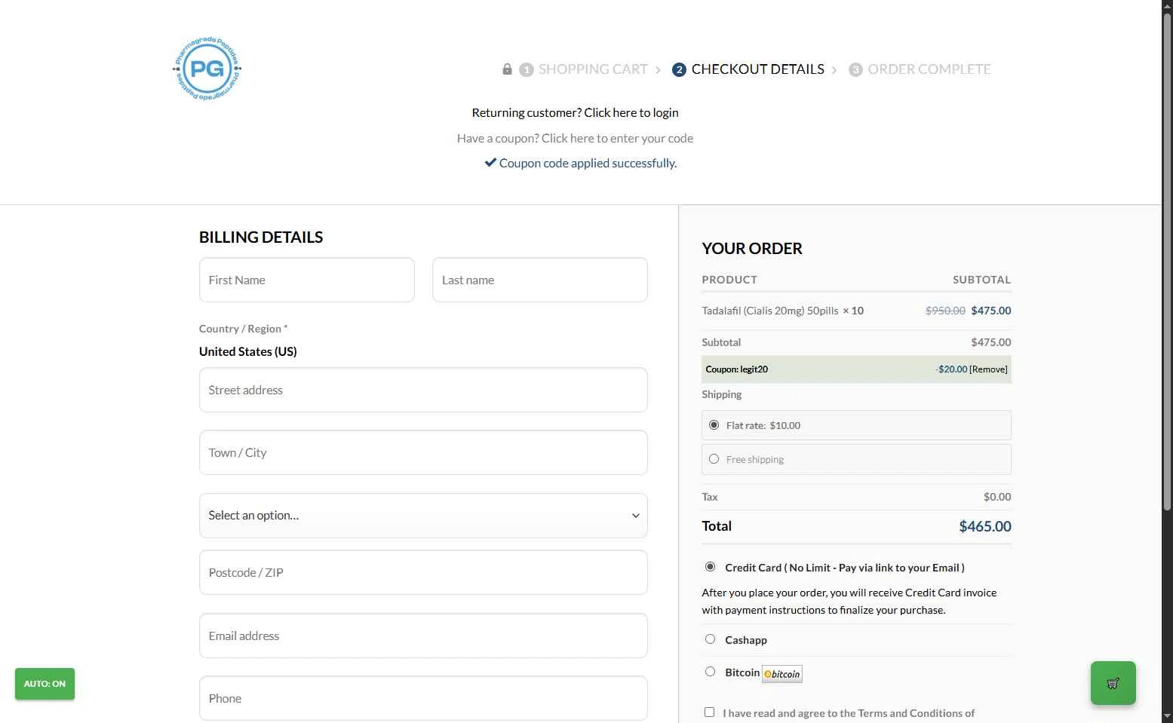The image size is (1173, 723).
Task: Click step number 3 circle icon
Action: pyautogui.click(x=855, y=69)
